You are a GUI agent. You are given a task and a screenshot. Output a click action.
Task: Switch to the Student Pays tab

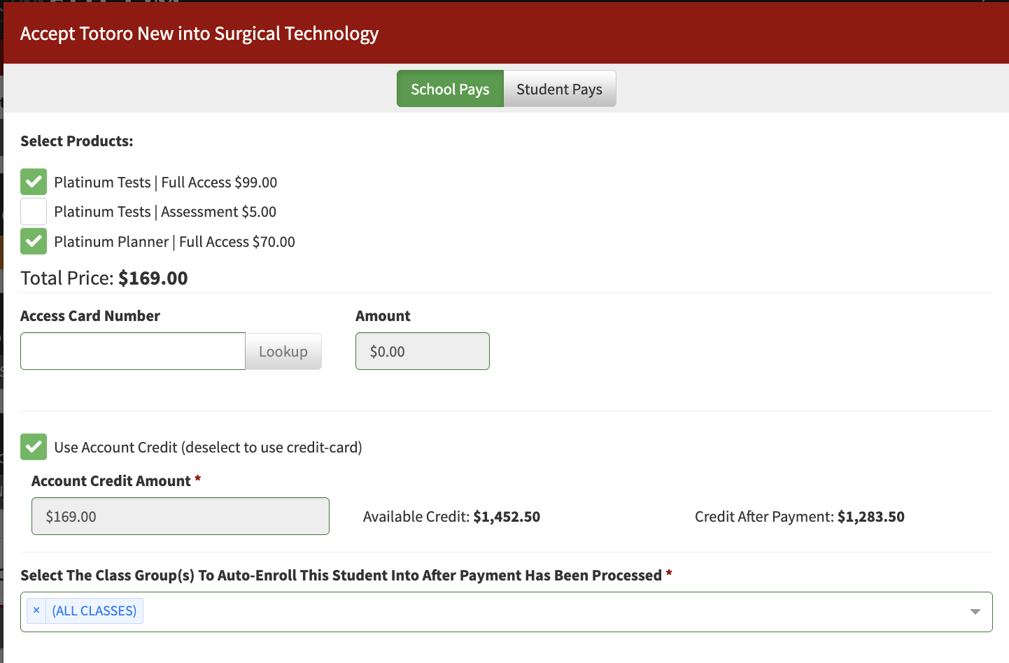click(x=560, y=89)
